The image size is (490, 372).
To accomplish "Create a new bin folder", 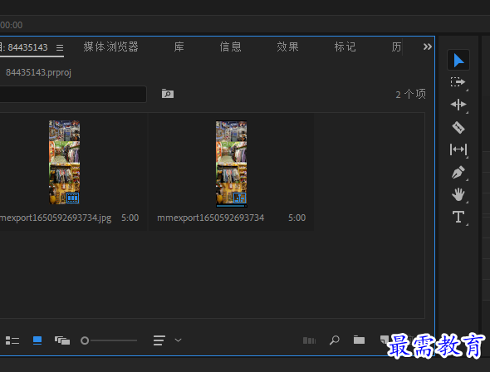I will pos(359,340).
